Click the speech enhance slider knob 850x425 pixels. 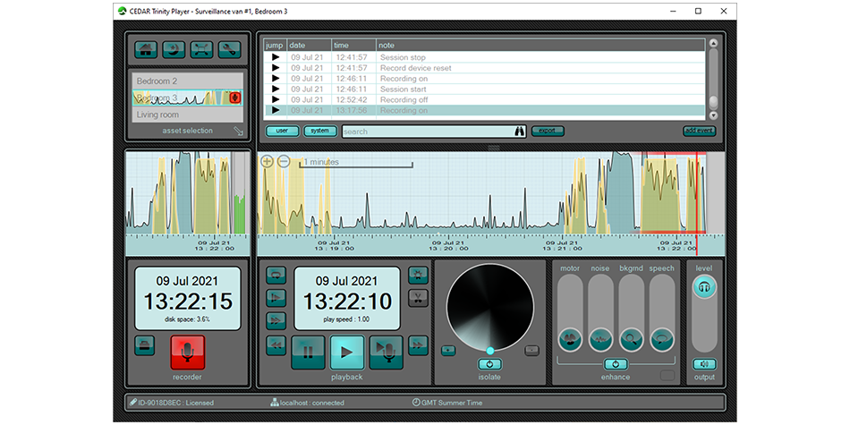(x=662, y=338)
